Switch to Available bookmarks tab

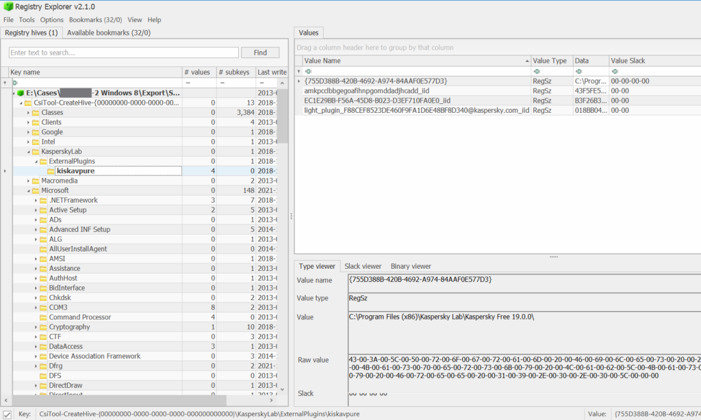[x=109, y=33]
